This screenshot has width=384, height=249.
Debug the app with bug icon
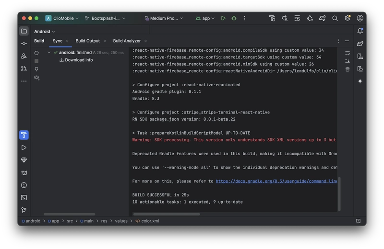click(234, 18)
